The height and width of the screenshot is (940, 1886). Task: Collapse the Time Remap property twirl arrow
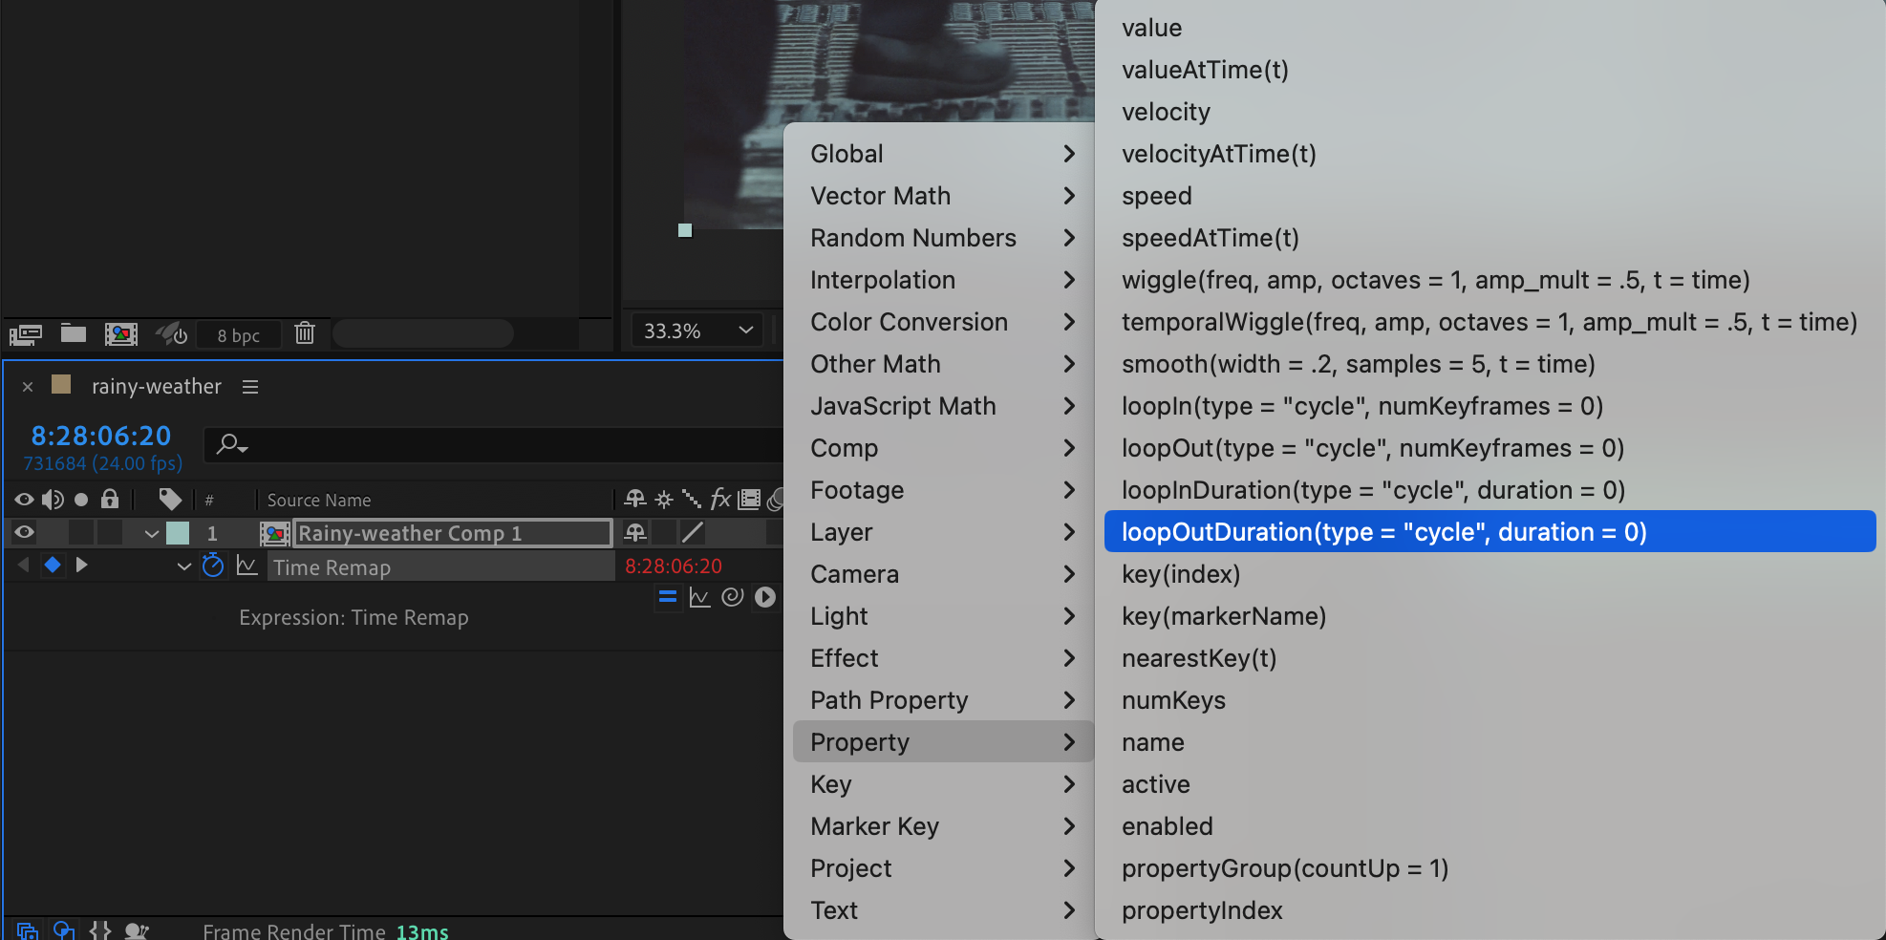point(184,566)
